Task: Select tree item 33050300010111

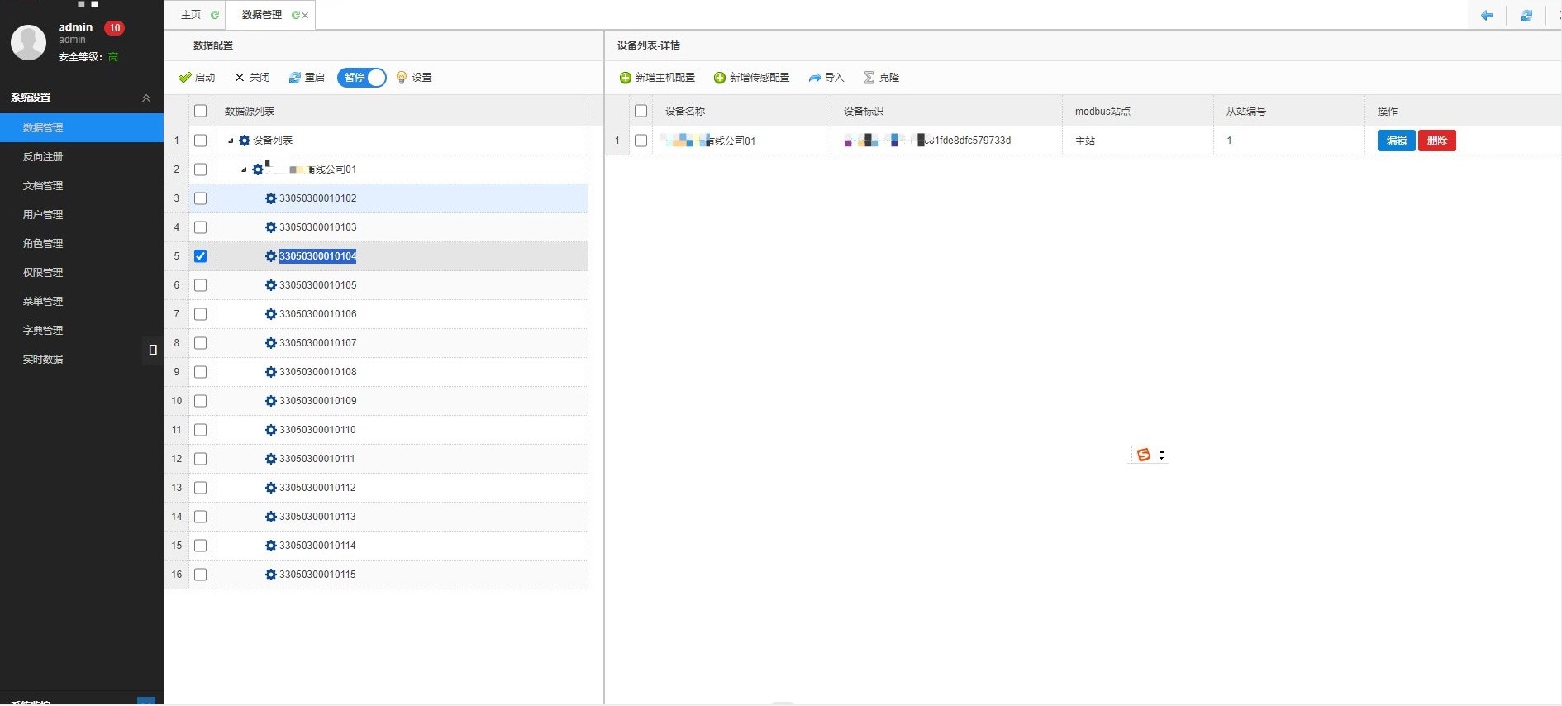Action: tap(317, 459)
